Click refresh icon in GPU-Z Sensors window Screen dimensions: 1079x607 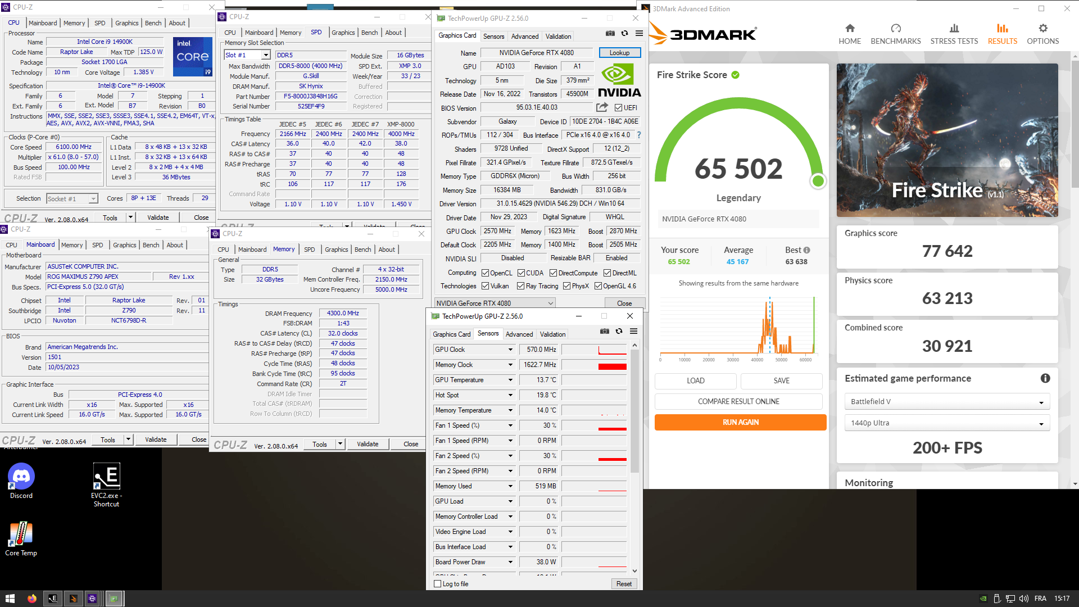click(619, 331)
